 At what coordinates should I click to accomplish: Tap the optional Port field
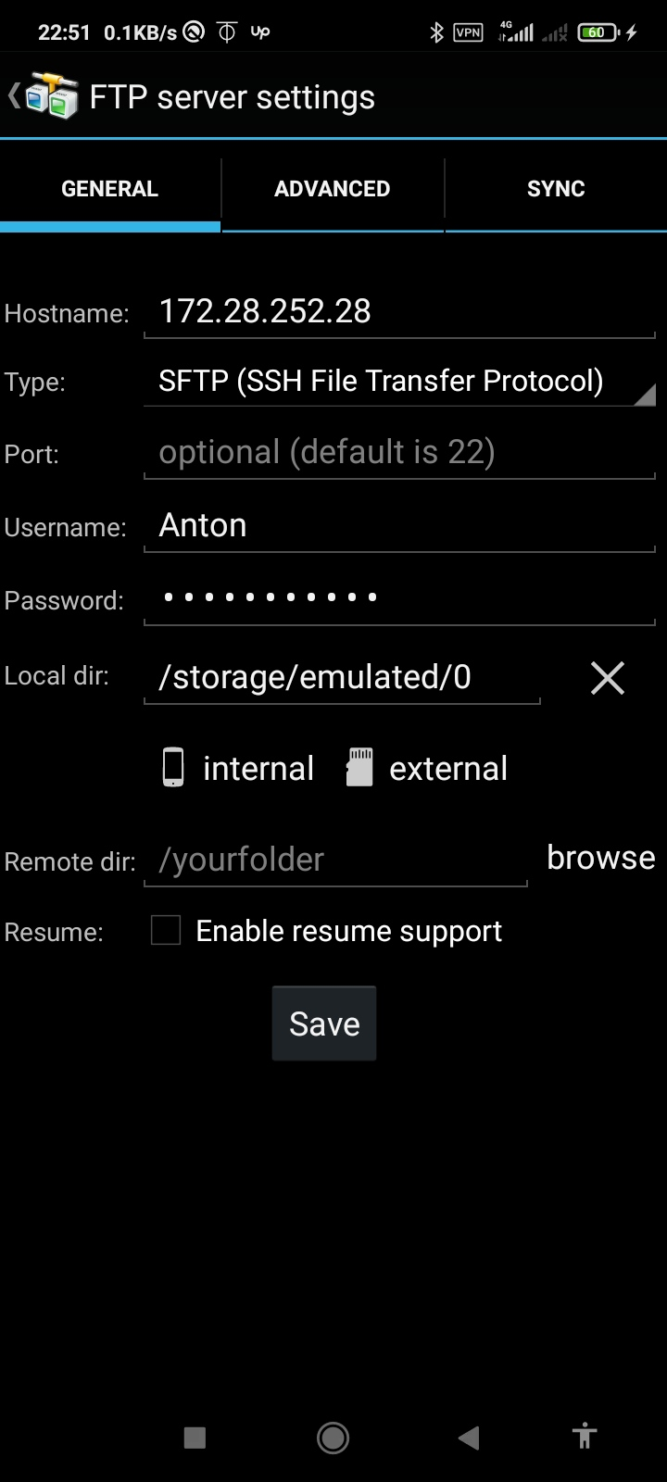coord(399,453)
